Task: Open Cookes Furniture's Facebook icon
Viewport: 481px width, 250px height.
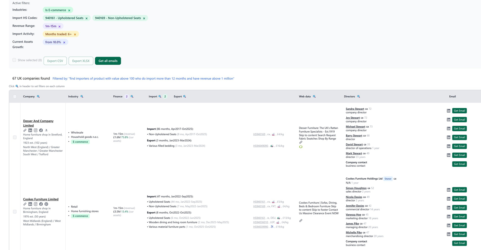Action: coord(41,204)
